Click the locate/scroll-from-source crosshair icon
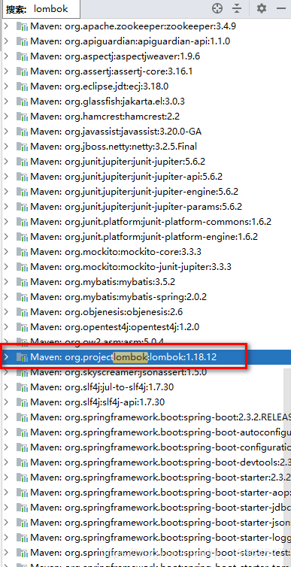The image size is (291, 567). [217, 8]
